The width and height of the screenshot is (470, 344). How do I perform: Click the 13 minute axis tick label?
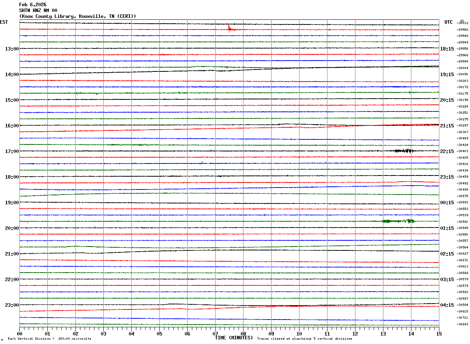pyautogui.click(x=383, y=334)
